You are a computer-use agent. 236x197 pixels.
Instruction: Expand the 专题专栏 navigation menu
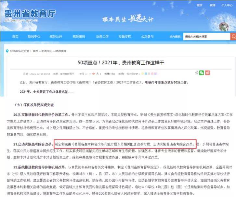[125, 36]
